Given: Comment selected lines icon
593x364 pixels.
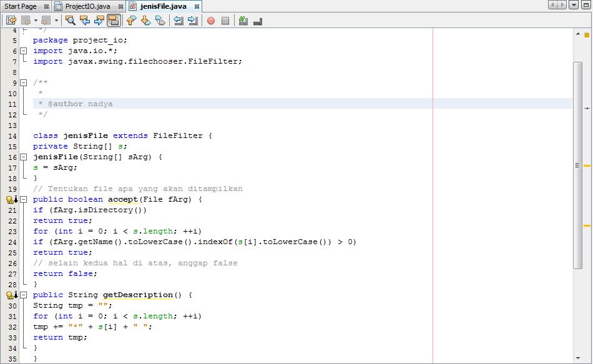Looking at the screenshot, I should [243, 21].
